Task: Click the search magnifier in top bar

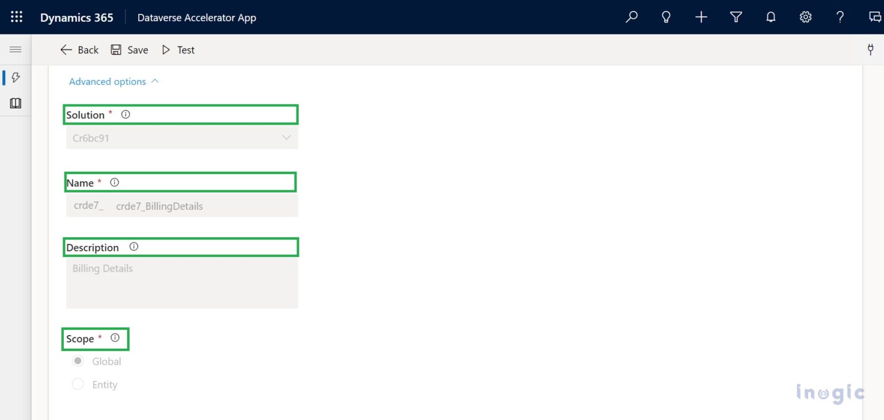Action: point(631,17)
